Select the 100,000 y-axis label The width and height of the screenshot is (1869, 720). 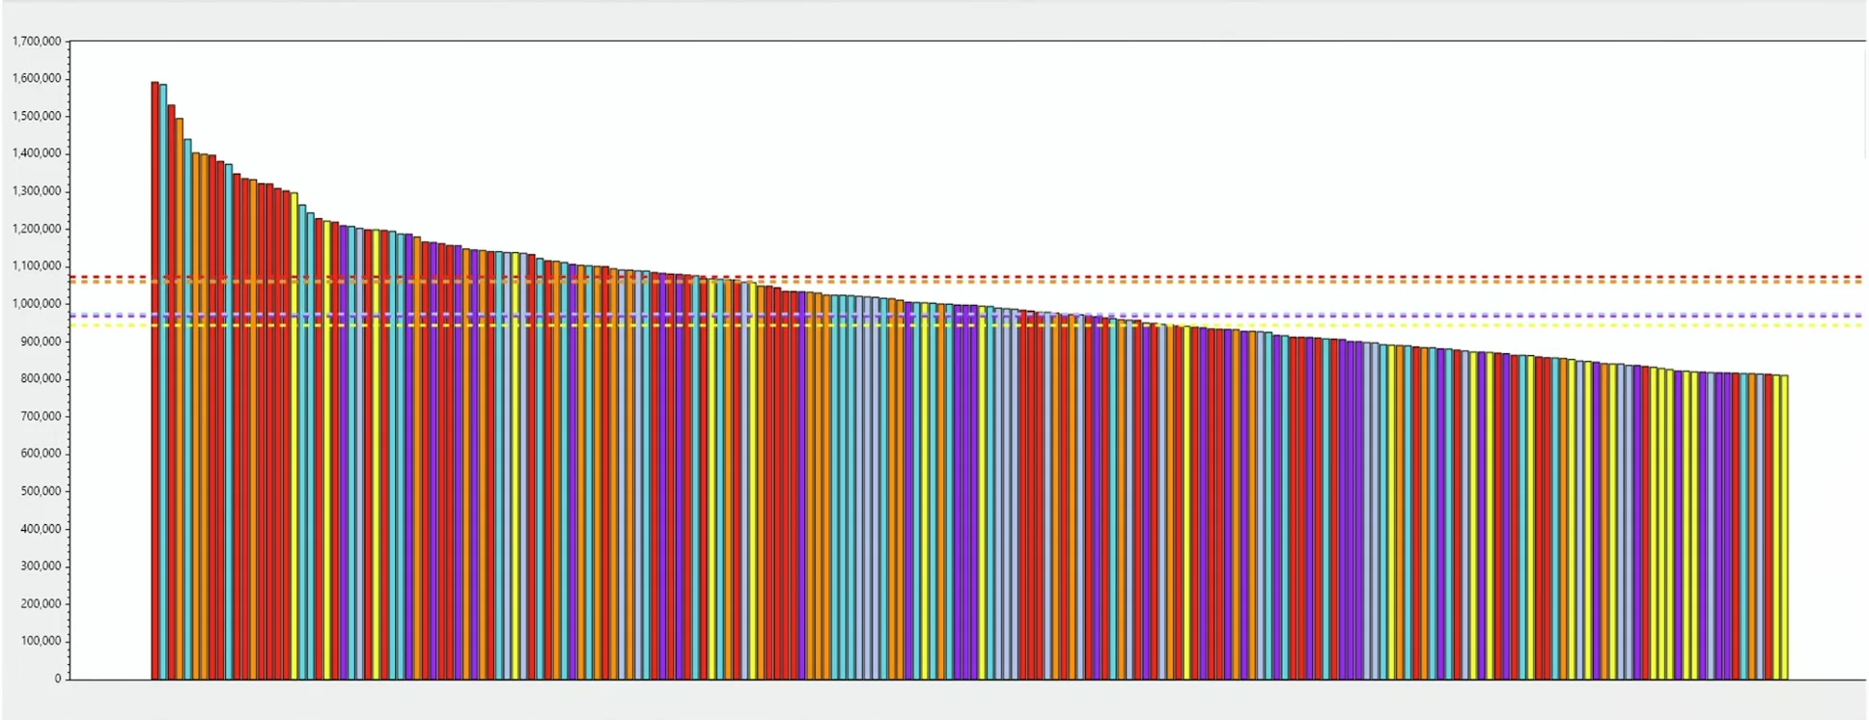41,641
